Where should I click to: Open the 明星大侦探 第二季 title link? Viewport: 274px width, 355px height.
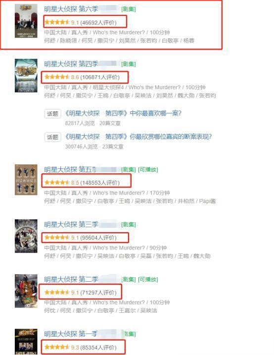[71, 279]
